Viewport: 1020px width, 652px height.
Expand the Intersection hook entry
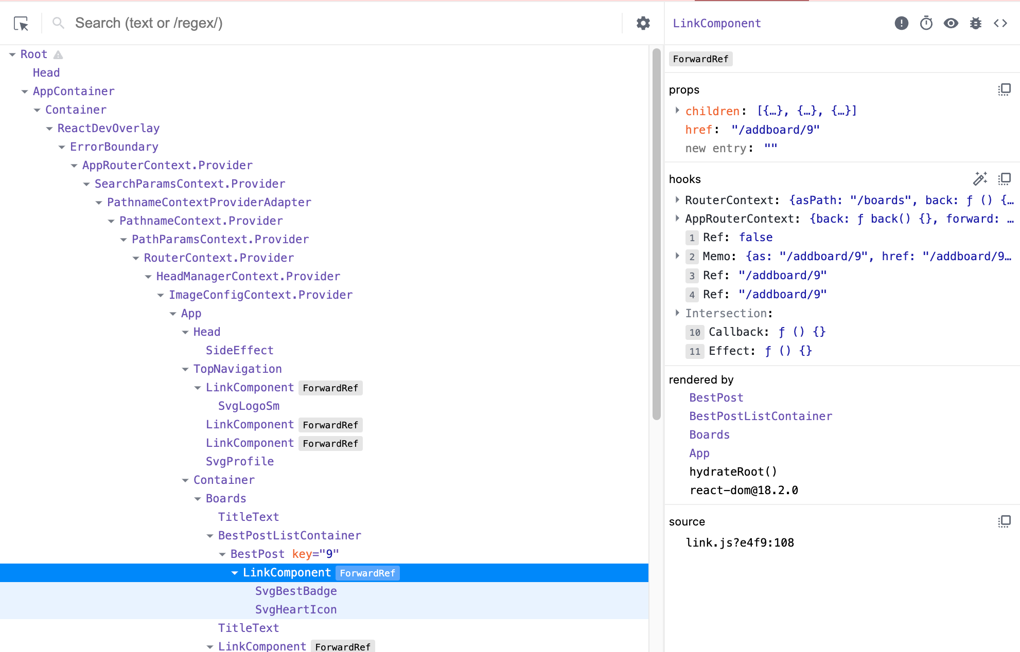(677, 313)
